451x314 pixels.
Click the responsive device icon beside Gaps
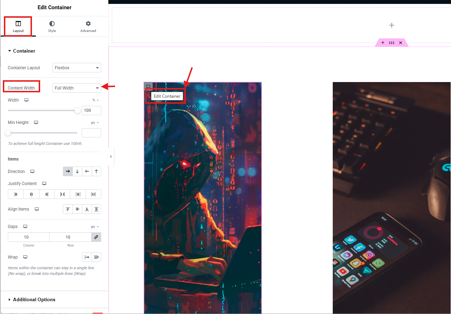coord(25,227)
